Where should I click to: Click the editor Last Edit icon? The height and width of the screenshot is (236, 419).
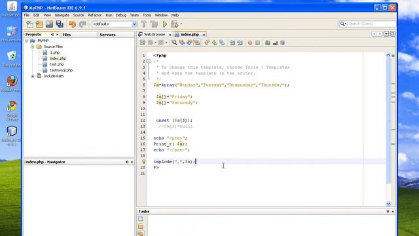[x=143, y=43]
